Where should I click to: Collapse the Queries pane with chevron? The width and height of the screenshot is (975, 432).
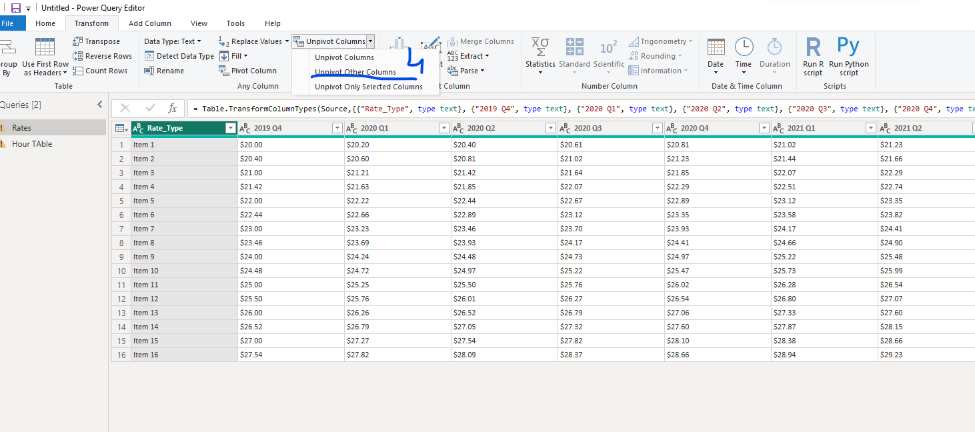100,105
